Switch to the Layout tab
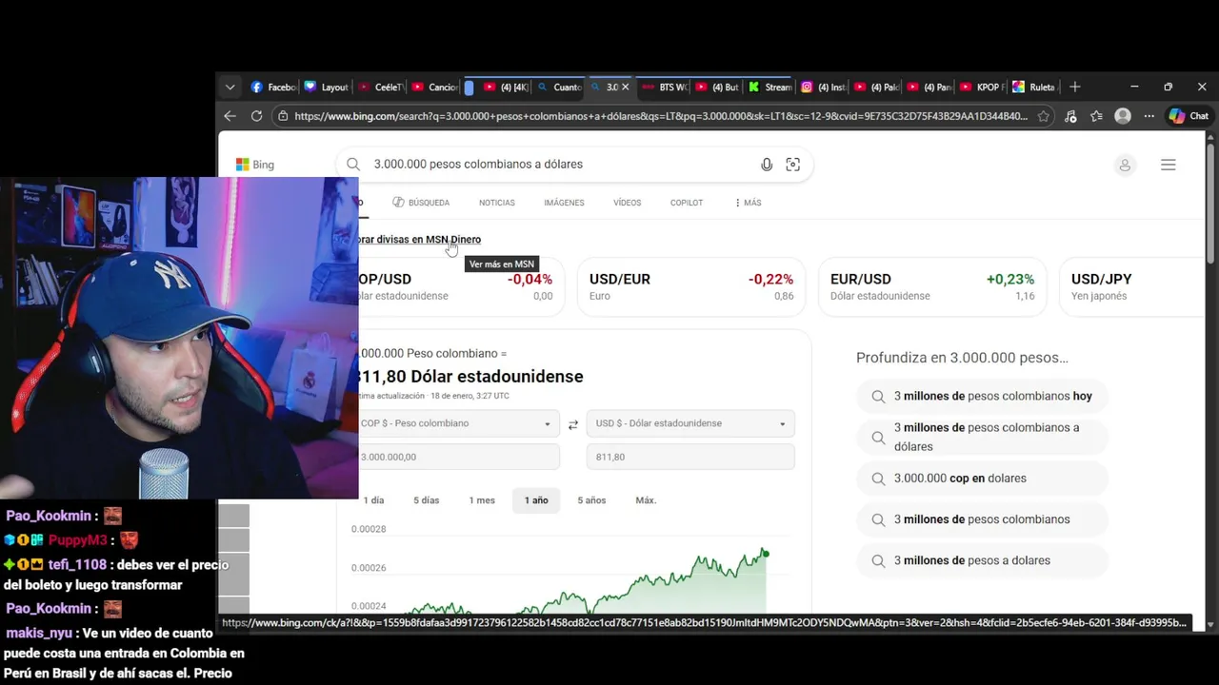1219x685 pixels. click(x=326, y=87)
